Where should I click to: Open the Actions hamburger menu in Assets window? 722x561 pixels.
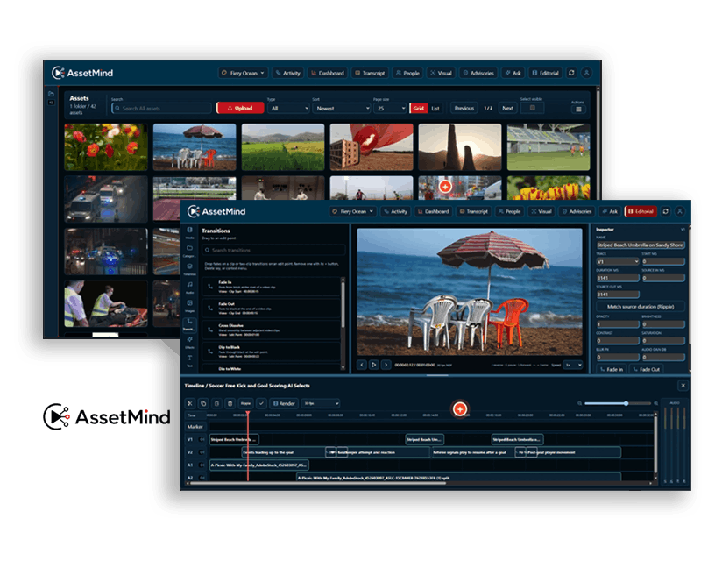(x=578, y=110)
